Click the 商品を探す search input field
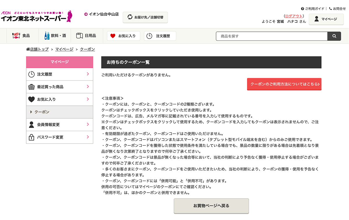 (x=272, y=36)
